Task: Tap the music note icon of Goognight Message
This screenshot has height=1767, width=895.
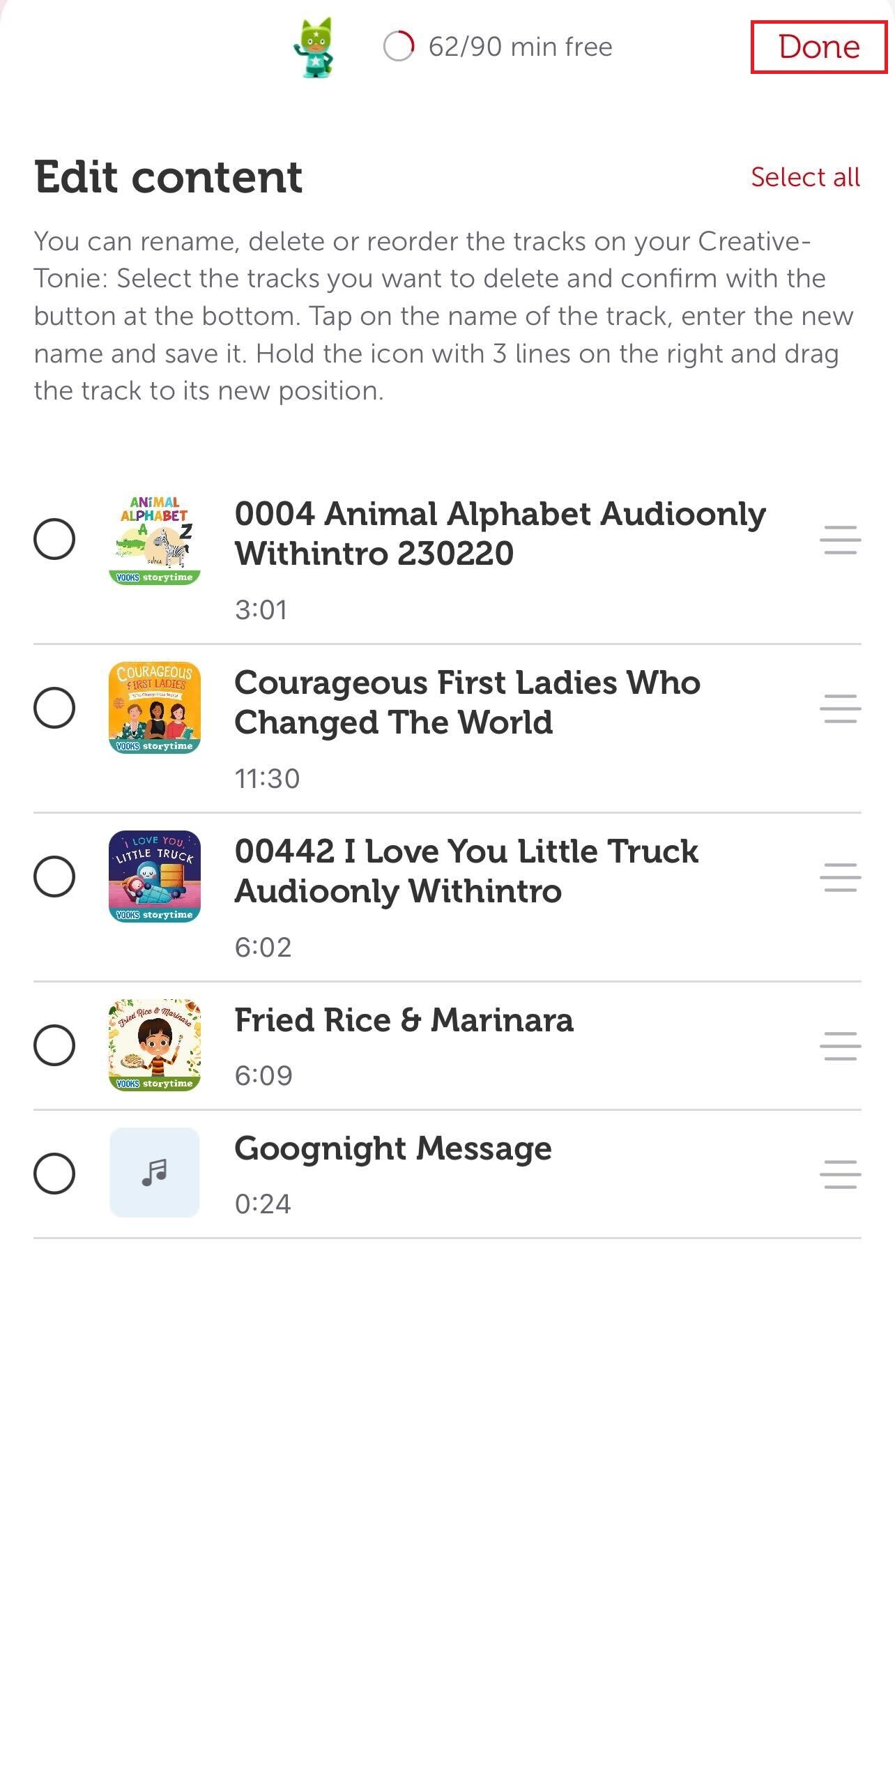Action: click(x=155, y=1173)
